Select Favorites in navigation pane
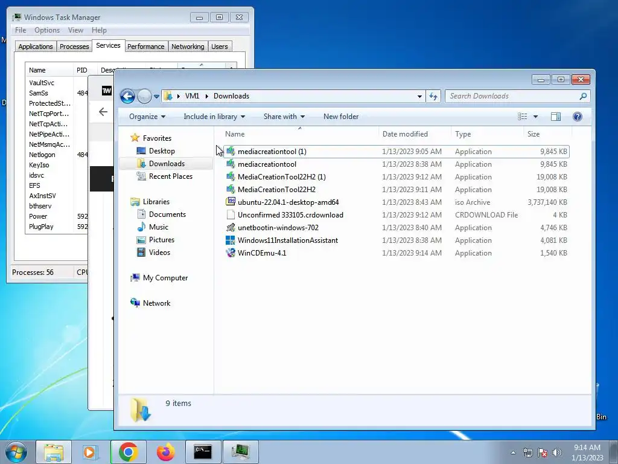This screenshot has width=618, height=464. [157, 138]
